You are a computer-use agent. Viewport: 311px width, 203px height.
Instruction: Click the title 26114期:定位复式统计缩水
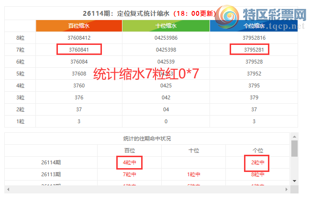pos(126,13)
